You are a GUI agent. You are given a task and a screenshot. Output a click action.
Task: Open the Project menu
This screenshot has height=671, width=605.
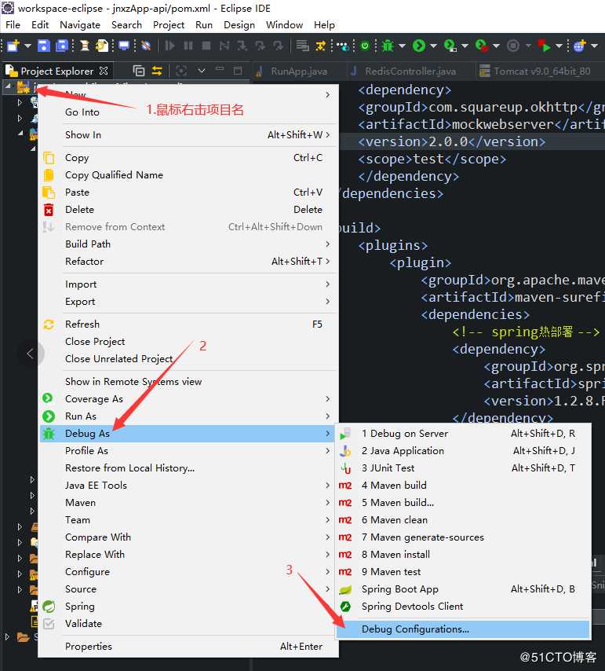coord(169,25)
